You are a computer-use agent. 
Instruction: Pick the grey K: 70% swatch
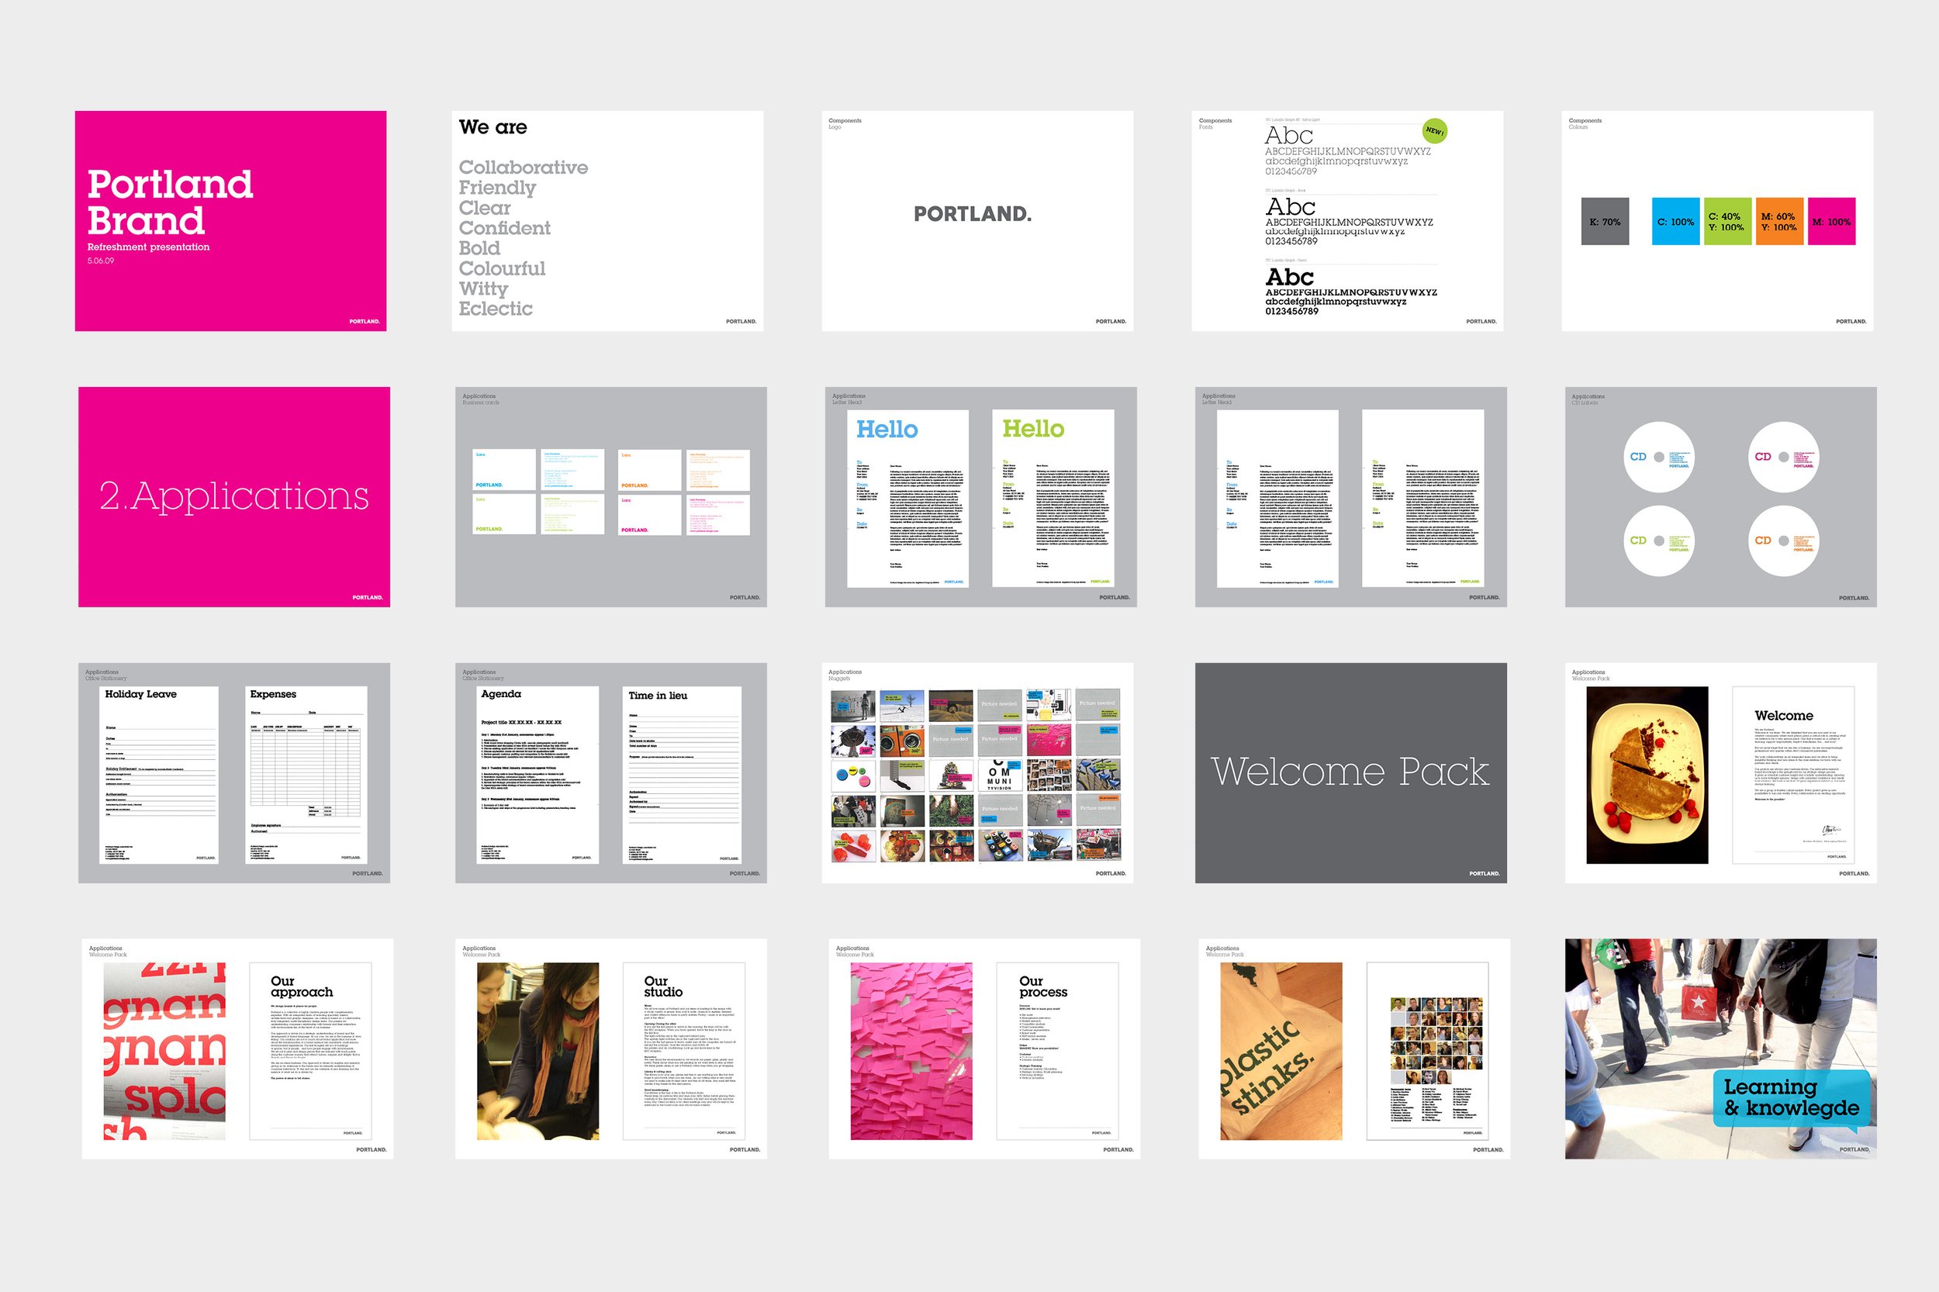(1605, 221)
